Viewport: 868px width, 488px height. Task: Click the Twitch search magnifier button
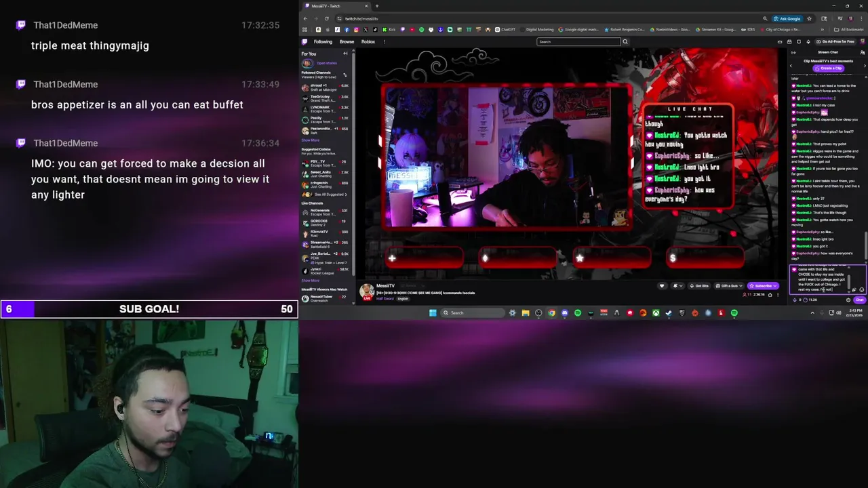click(625, 41)
